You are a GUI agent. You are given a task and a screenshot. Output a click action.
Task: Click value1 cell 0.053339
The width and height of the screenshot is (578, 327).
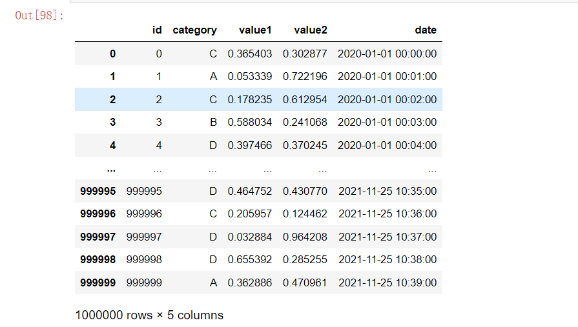(x=249, y=76)
